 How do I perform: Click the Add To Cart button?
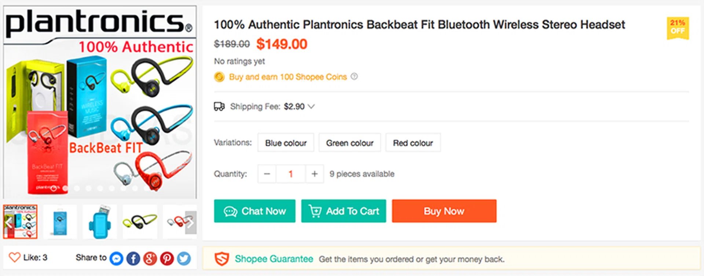click(344, 211)
